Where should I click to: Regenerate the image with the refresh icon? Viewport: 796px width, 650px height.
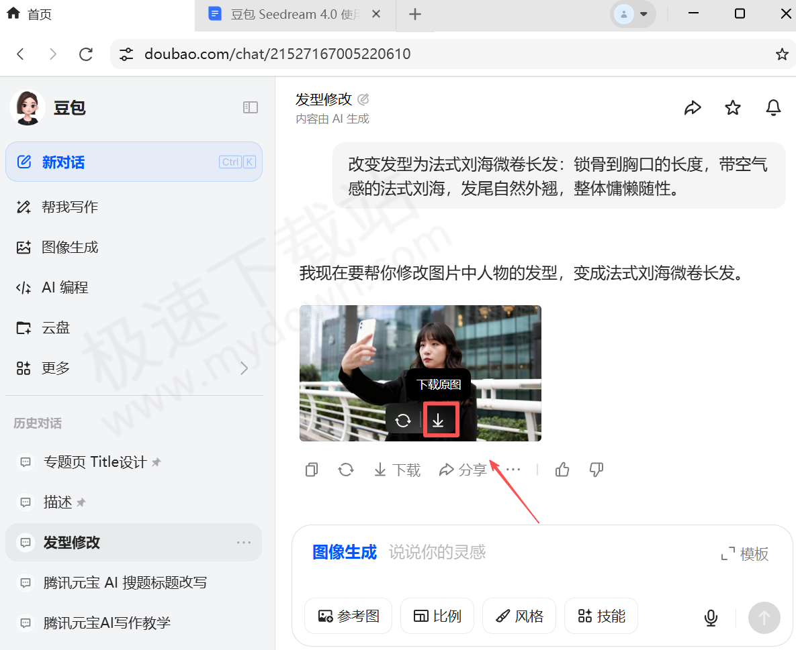point(346,470)
